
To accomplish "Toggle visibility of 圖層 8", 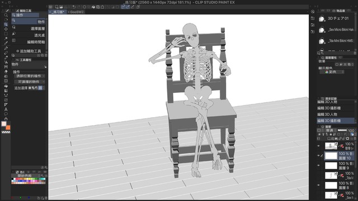I will click(318, 185).
